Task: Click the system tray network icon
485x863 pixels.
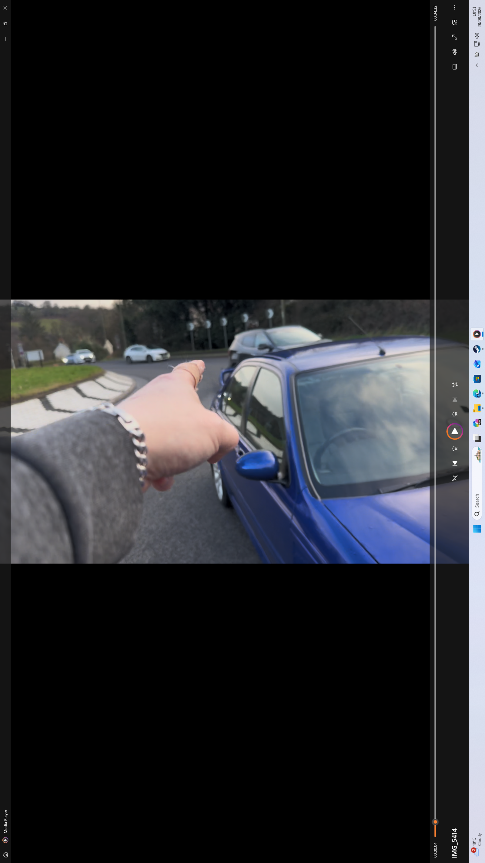Action: click(x=477, y=44)
